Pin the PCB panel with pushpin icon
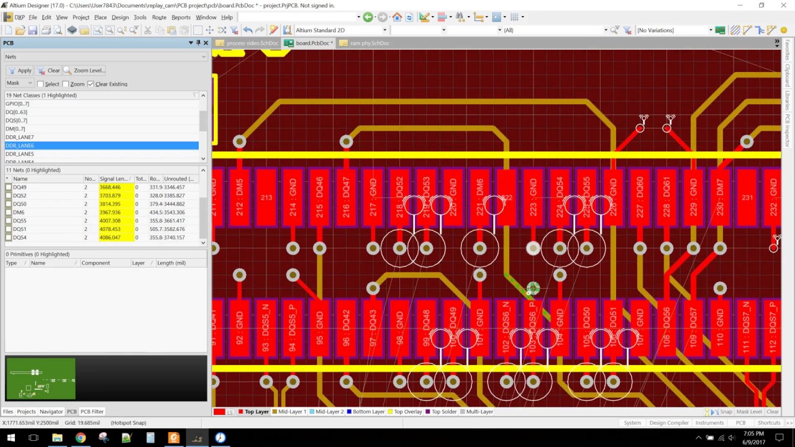 coord(198,43)
